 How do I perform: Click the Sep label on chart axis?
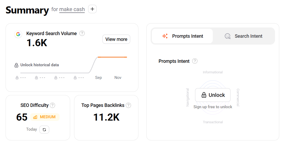click(98, 78)
